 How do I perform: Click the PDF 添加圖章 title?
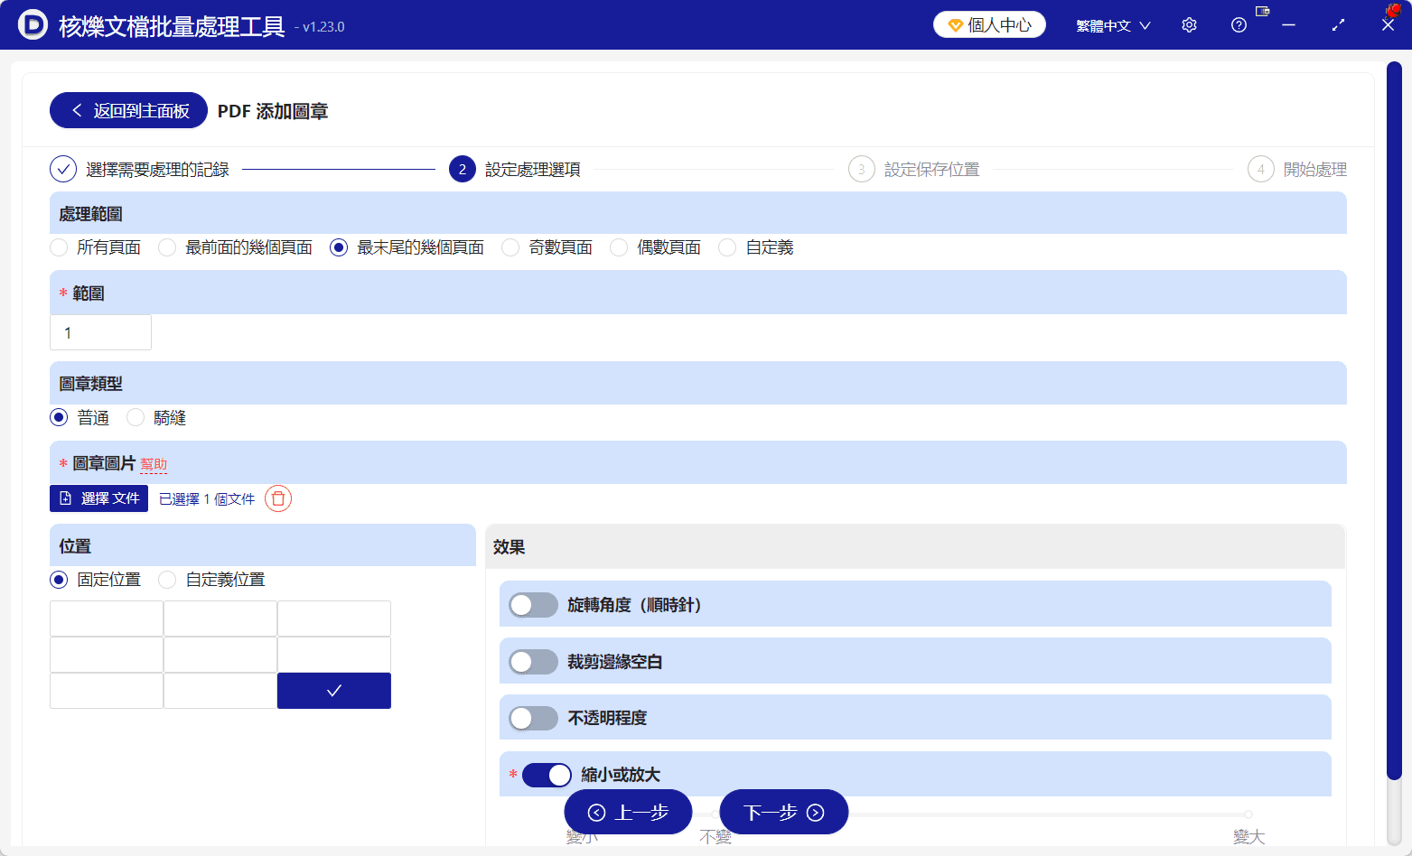point(273,111)
